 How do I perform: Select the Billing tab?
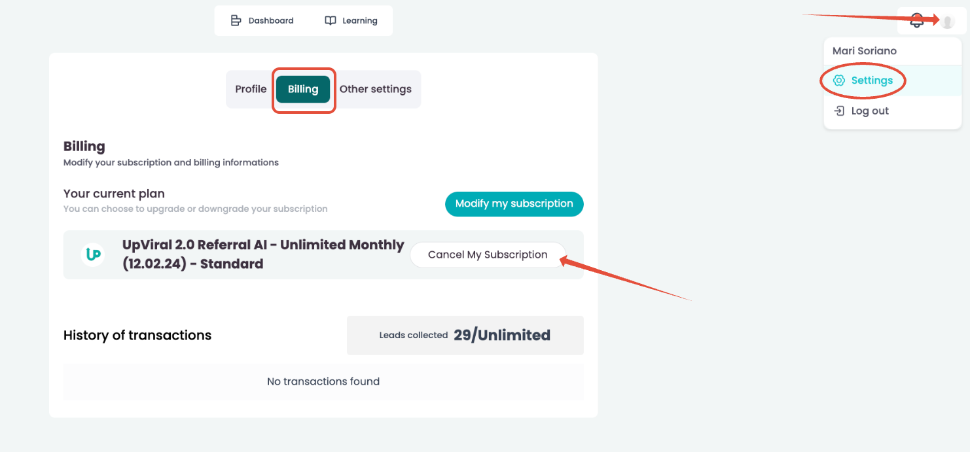pos(303,89)
